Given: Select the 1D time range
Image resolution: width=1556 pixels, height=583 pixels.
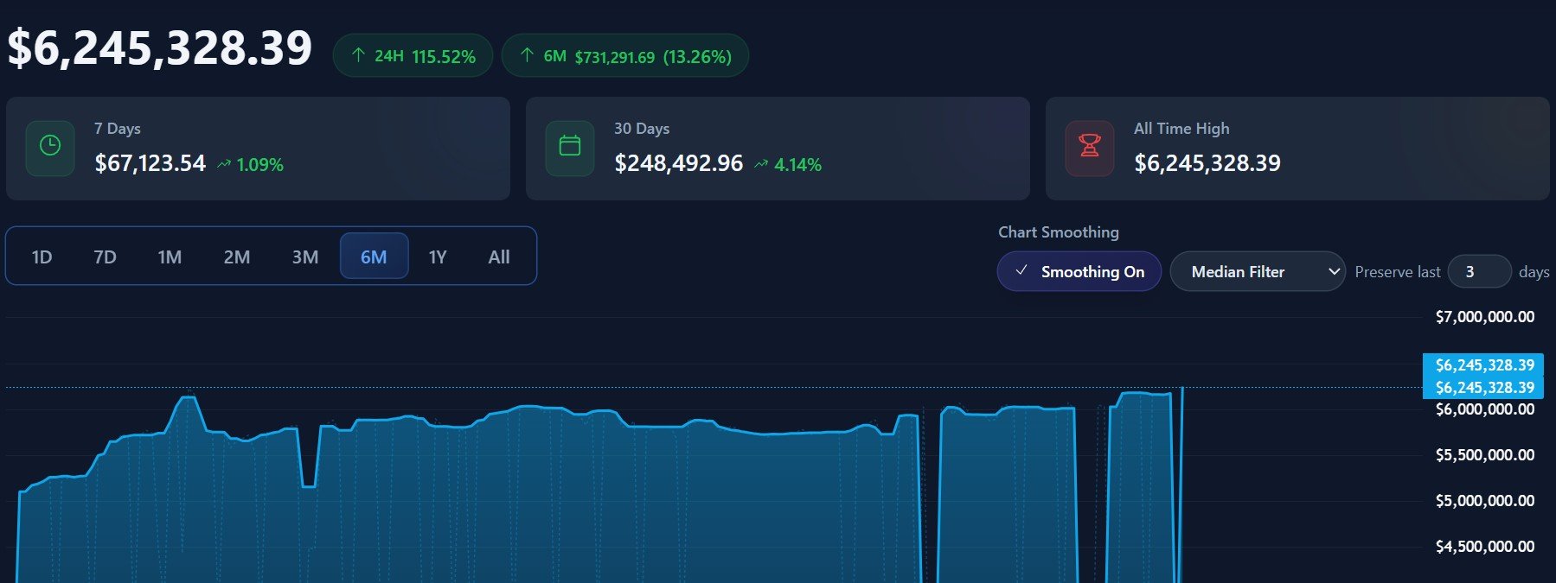Looking at the screenshot, I should [42, 257].
